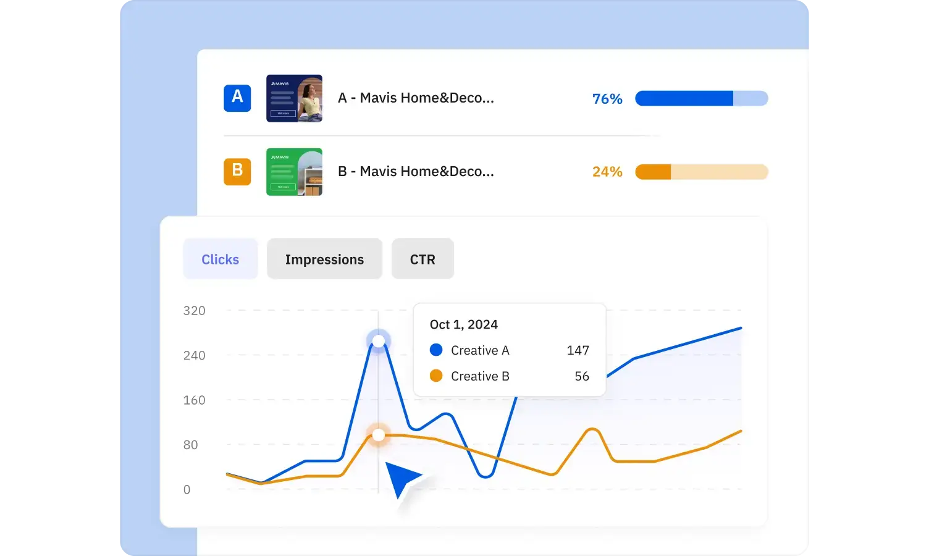
Task: Click the 24% percentage label
Action: [607, 172]
